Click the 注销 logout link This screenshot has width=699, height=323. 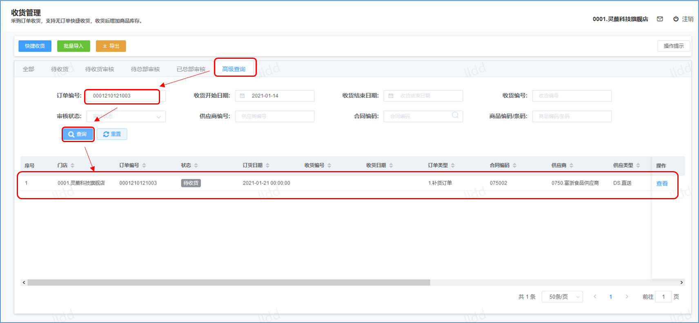688,19
